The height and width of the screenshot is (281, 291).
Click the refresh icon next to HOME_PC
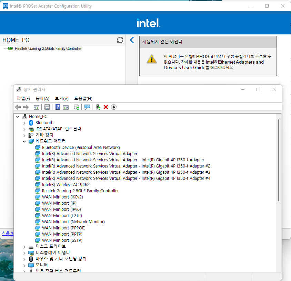point(120,40)
